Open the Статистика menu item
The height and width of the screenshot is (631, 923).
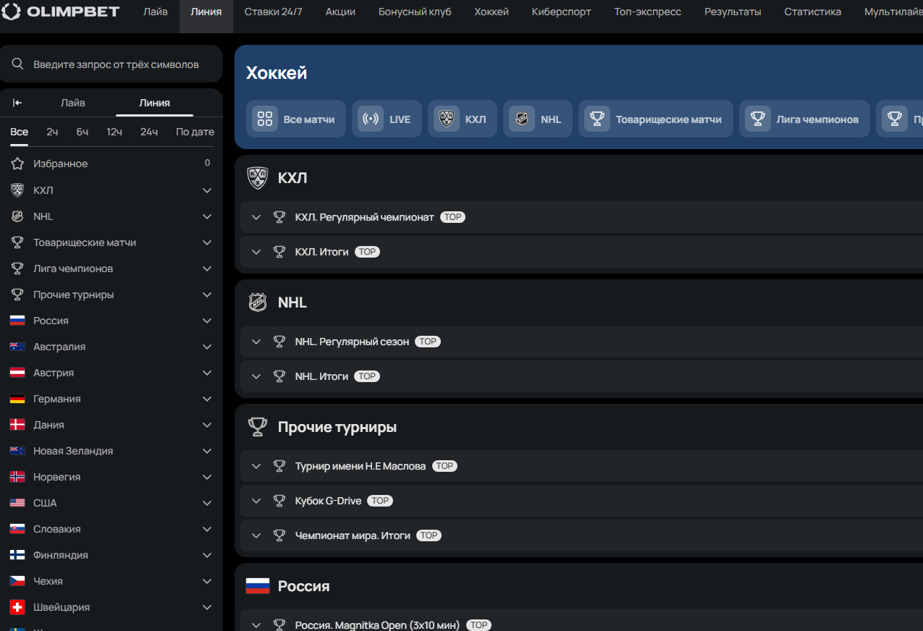point(813,12)
